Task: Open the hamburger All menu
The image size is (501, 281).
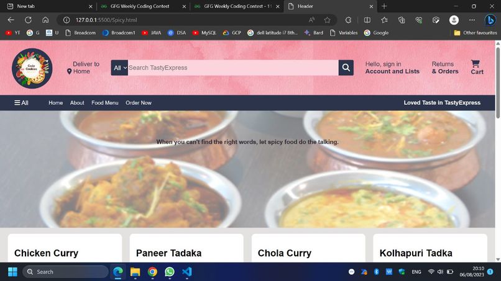Action: click(x=21, y=103)
